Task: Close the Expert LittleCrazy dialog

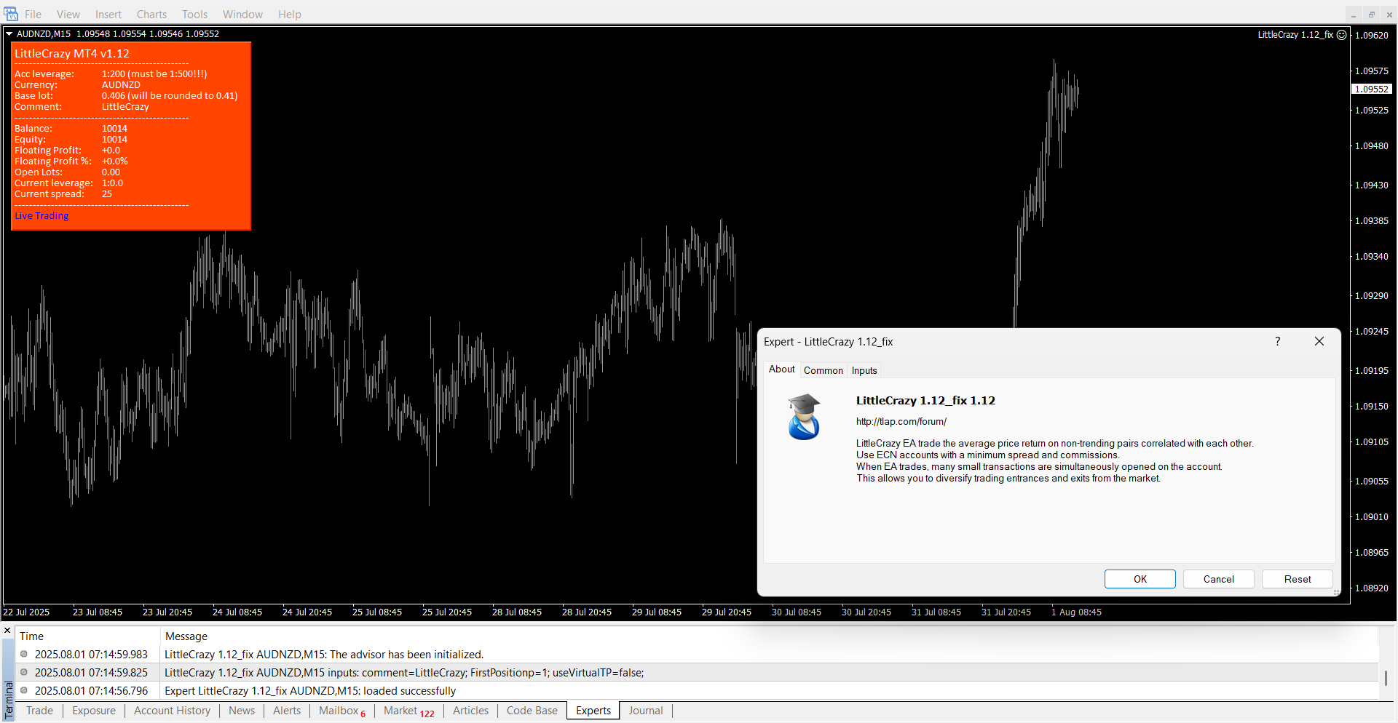Action: point(1319,341)
